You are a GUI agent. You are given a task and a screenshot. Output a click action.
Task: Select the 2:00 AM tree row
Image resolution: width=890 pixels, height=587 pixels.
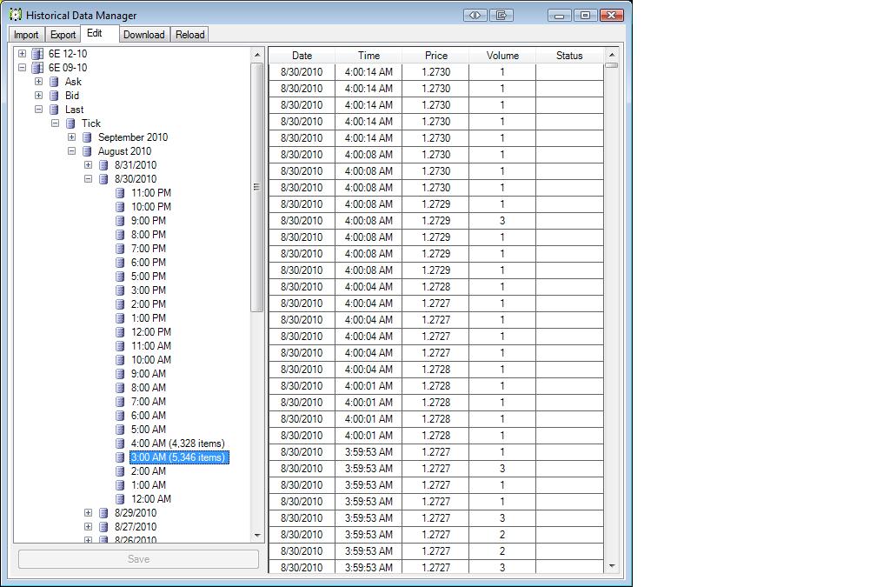tap(148, 471)
